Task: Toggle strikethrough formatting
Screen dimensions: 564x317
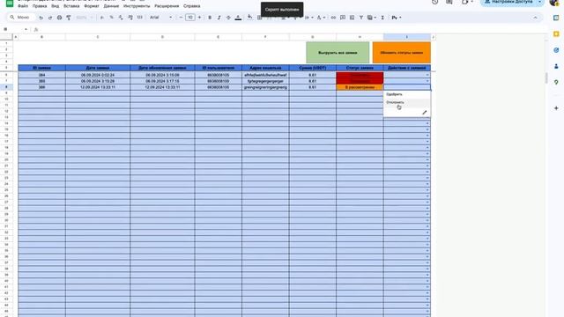Action: pos(228,18)
